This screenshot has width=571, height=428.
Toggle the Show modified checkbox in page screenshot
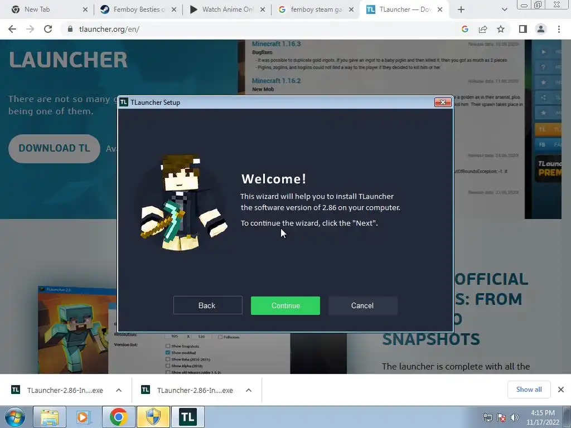pyautogui.click(x=168, y=353)
